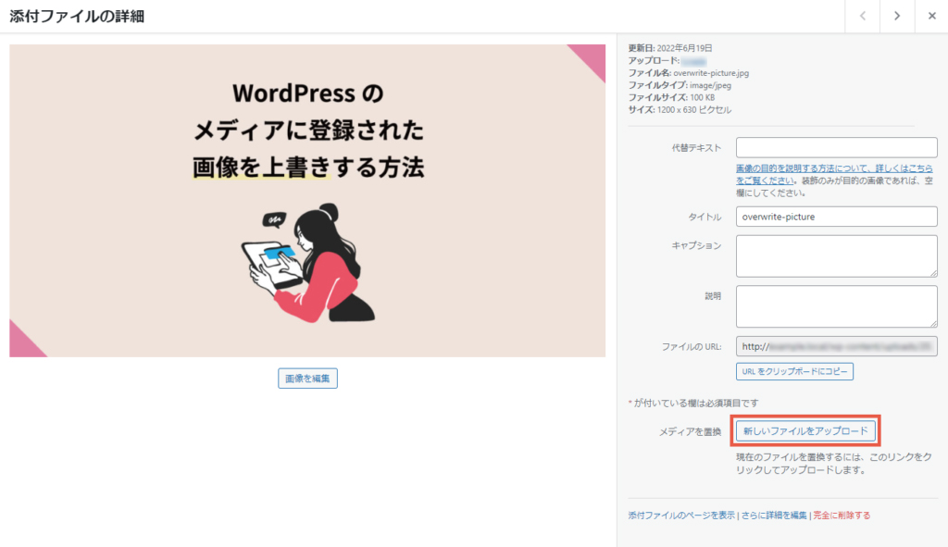Open さらに詳細を編集 link
The image size is (948, 547).
[774, 516]
